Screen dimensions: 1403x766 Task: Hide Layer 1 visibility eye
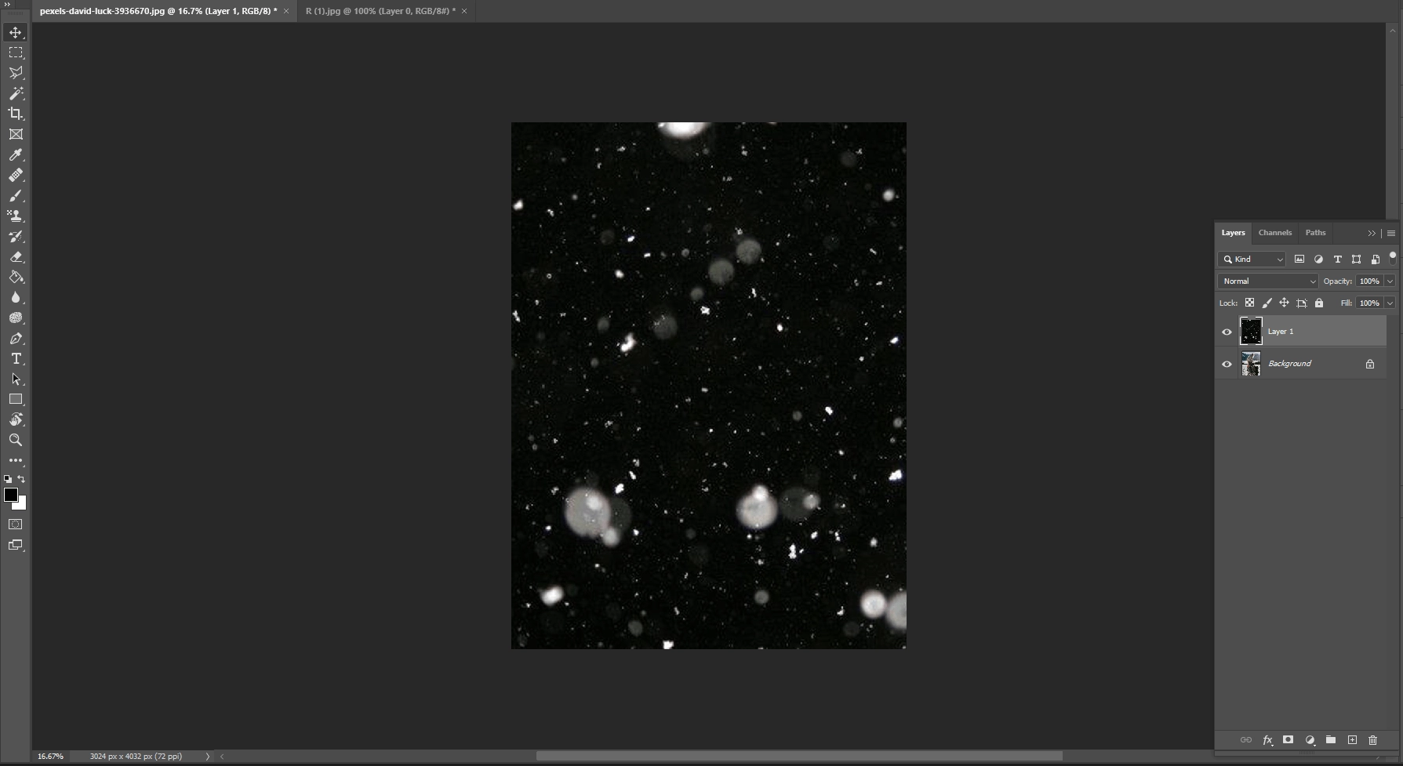coord(1227,332)
